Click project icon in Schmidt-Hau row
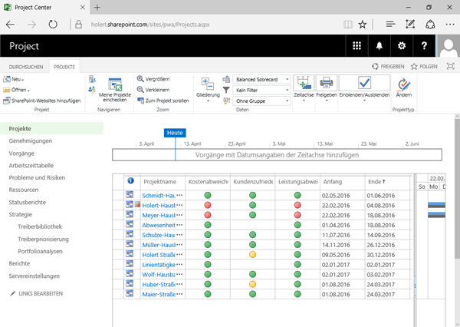Viewport: 460px width, 327px height. [130, 194]
